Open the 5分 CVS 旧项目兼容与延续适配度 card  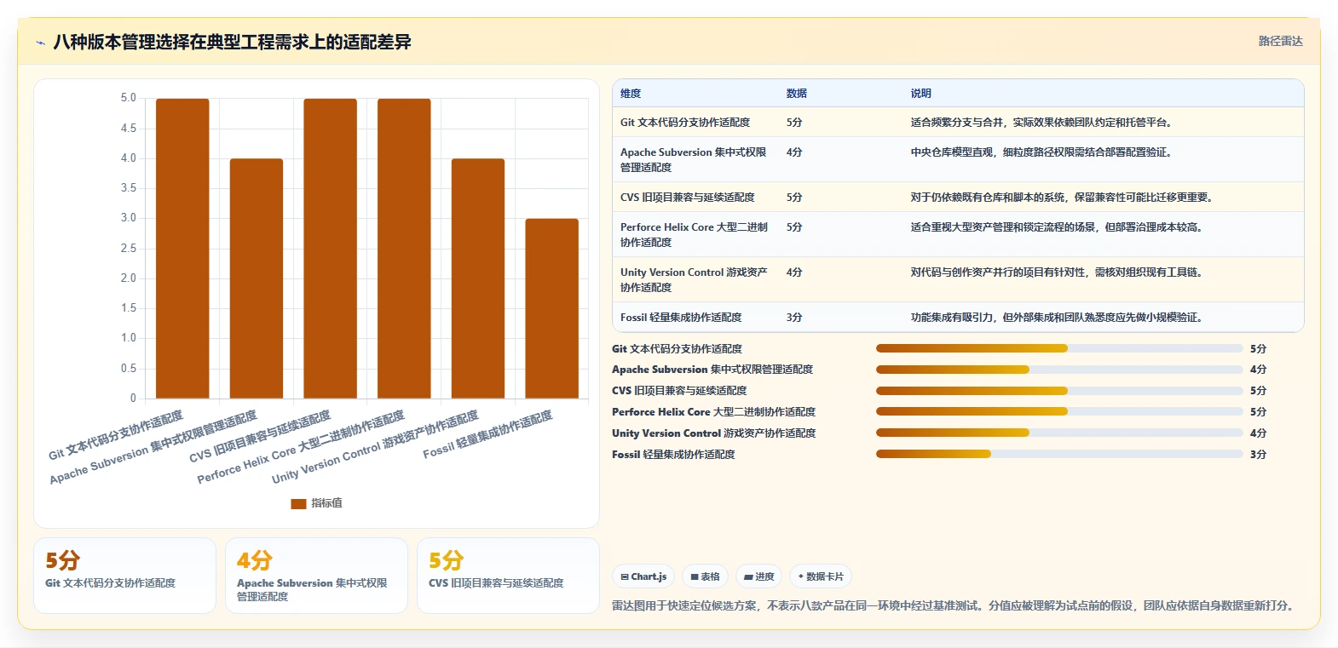[x=508, y=575]
